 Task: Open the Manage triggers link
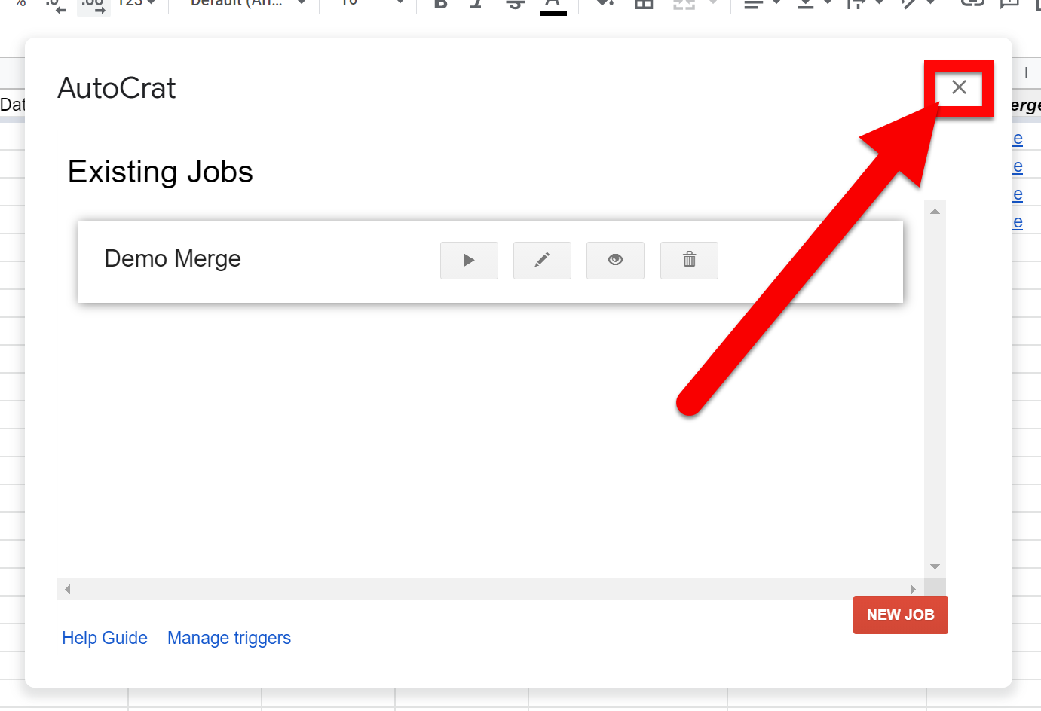(x=229, y=638)
